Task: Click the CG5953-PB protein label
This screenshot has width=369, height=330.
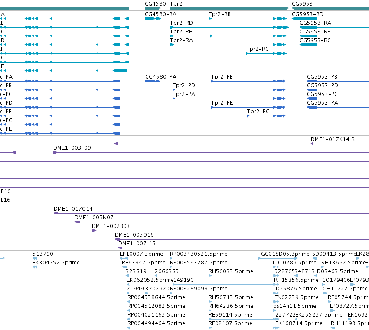Action: pos(322,77)
